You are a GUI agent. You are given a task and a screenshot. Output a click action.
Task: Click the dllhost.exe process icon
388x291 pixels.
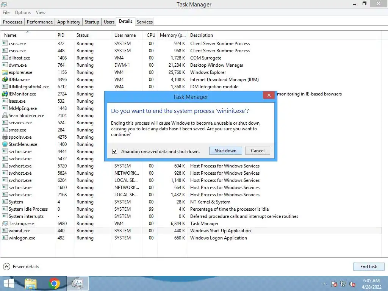pyautogui.click(x=5, y=58)
